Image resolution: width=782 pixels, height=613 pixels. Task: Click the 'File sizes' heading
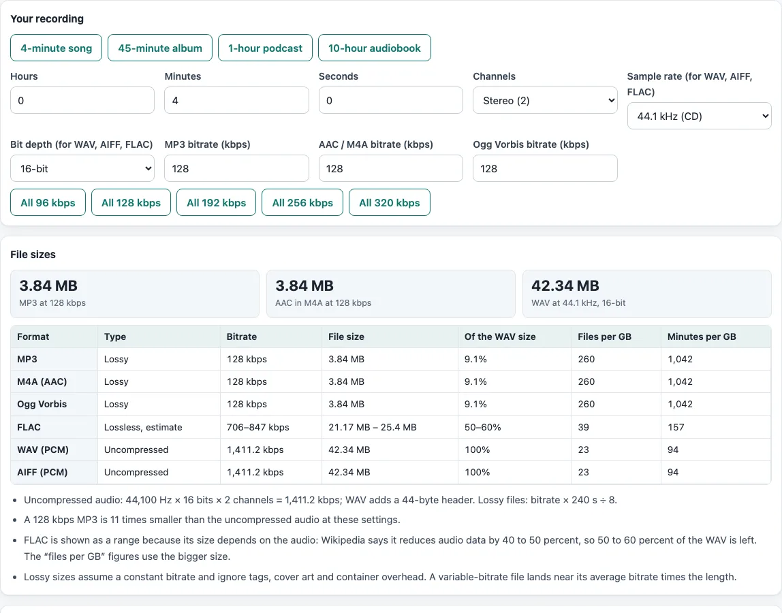[x=33, y=254]
